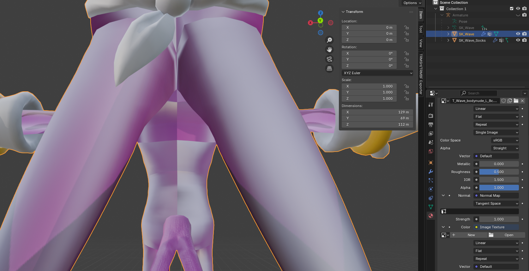Open the World properties tab
The height and width of the screenshot is (271, 529).
[x=431, y=151]
